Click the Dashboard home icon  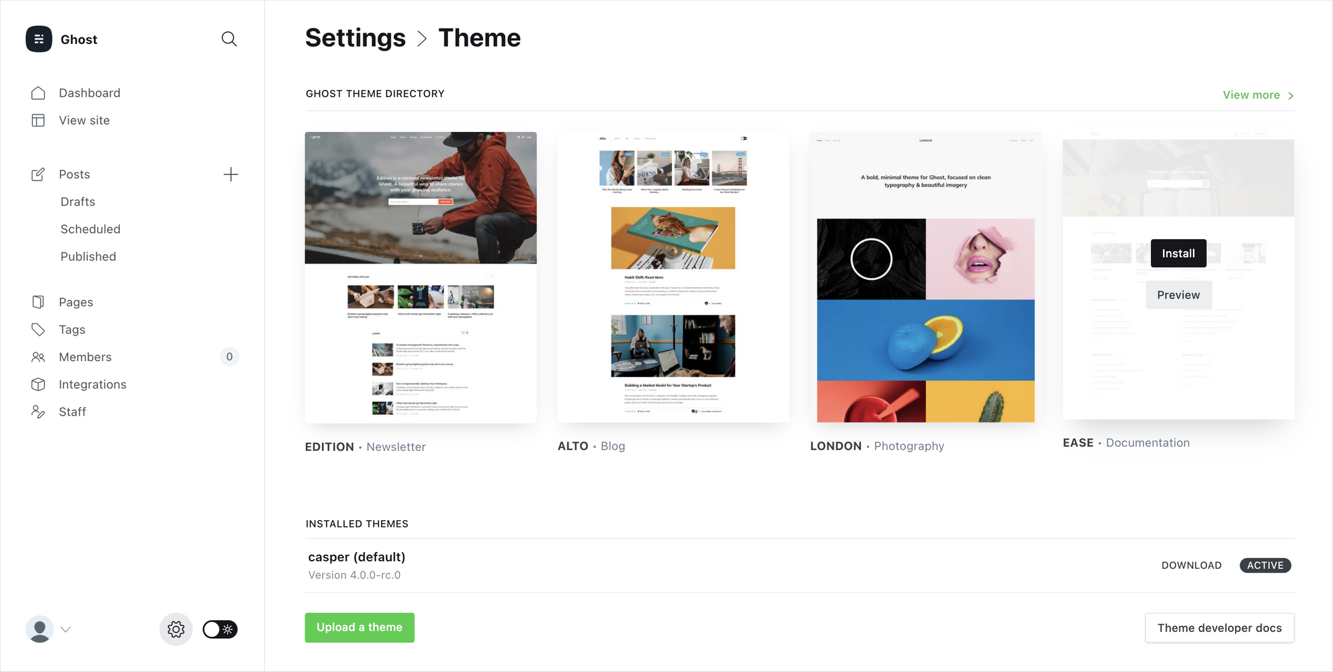pos(38,93)
